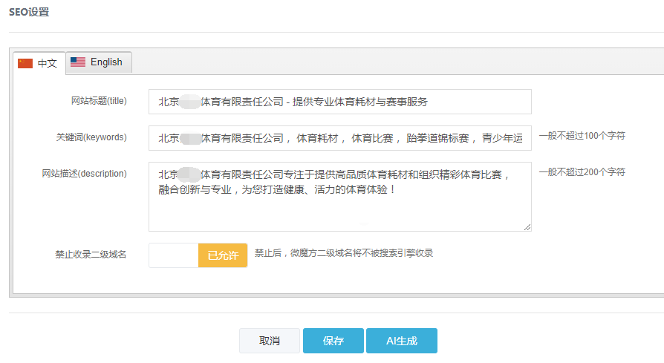Click the US flag icon
Viewport: 664px width, 363px height.
coord(78,62)
